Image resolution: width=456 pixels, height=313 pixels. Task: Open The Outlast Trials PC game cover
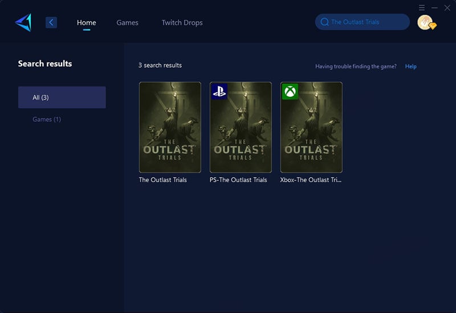coord(170,127)
